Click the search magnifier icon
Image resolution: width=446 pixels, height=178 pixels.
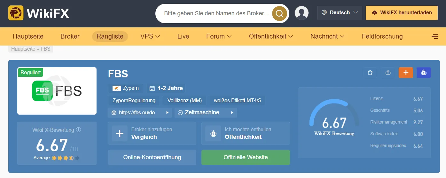pos(279,13)
